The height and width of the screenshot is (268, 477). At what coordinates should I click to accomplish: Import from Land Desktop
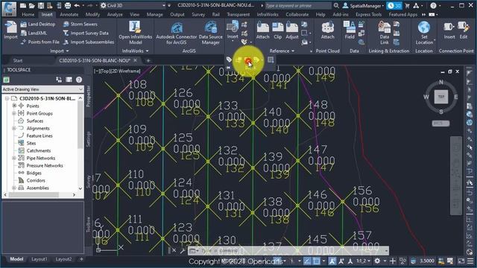pos(38,24)
